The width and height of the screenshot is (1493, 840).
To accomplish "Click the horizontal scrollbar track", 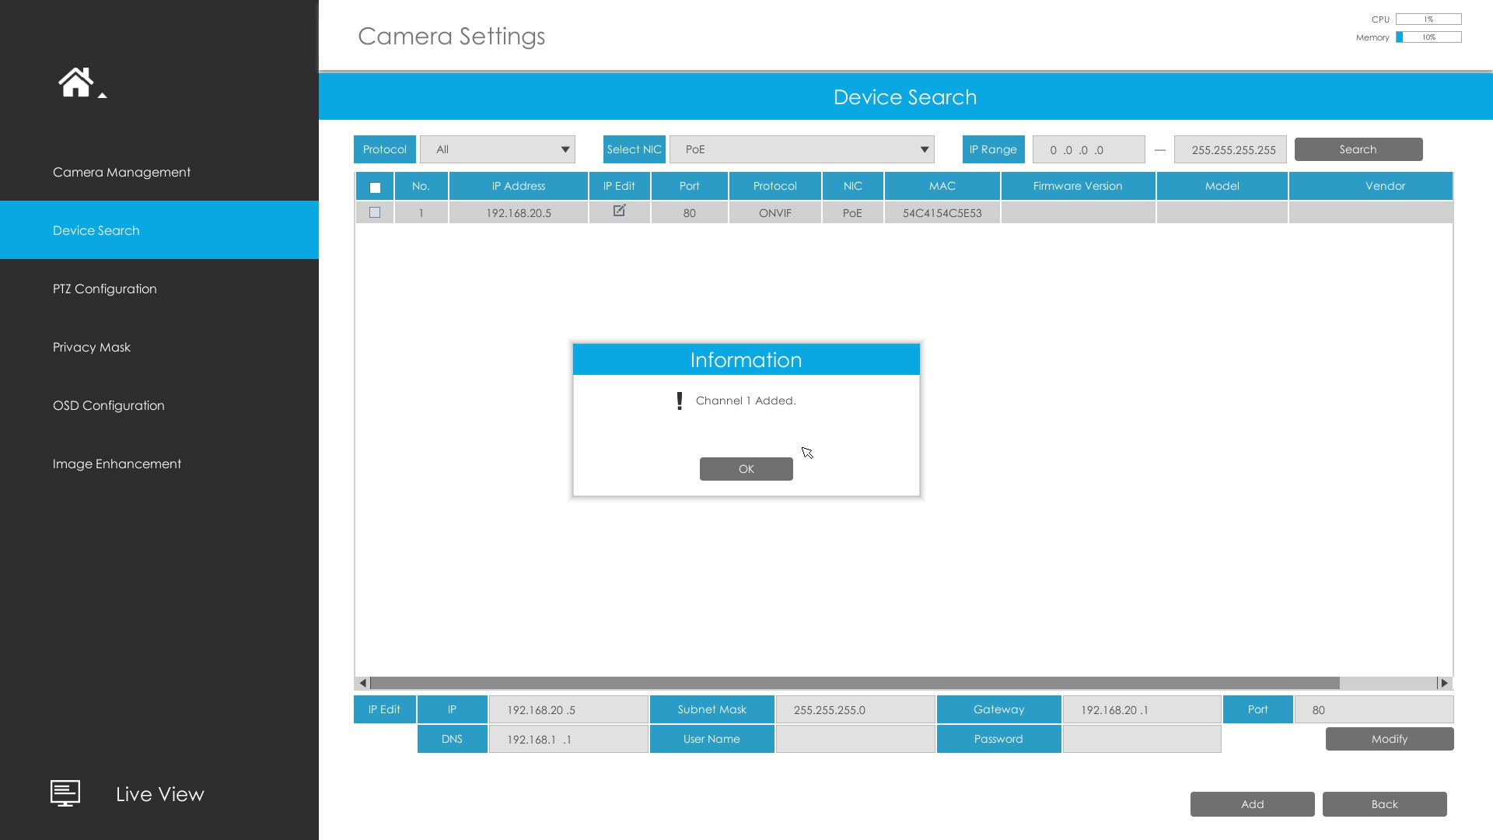I will (1388, 683).
